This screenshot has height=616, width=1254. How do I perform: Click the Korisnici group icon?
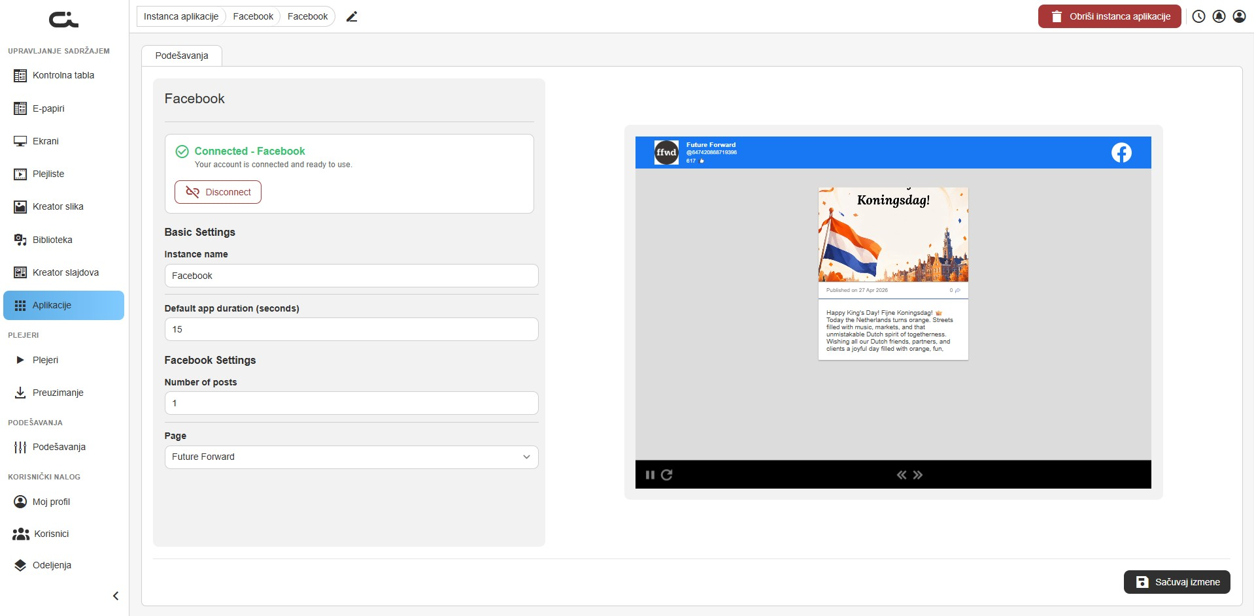tap(21, 534)
